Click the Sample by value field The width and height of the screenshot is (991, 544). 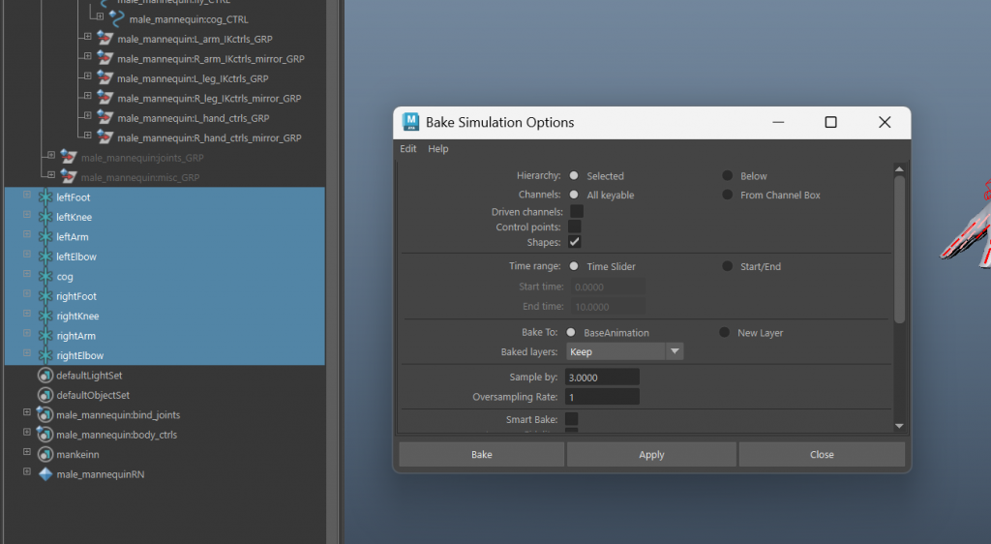click(x=602, y=378)
